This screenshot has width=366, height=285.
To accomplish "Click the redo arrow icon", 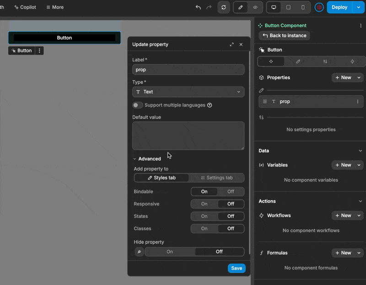I will [x=209, y=7].
